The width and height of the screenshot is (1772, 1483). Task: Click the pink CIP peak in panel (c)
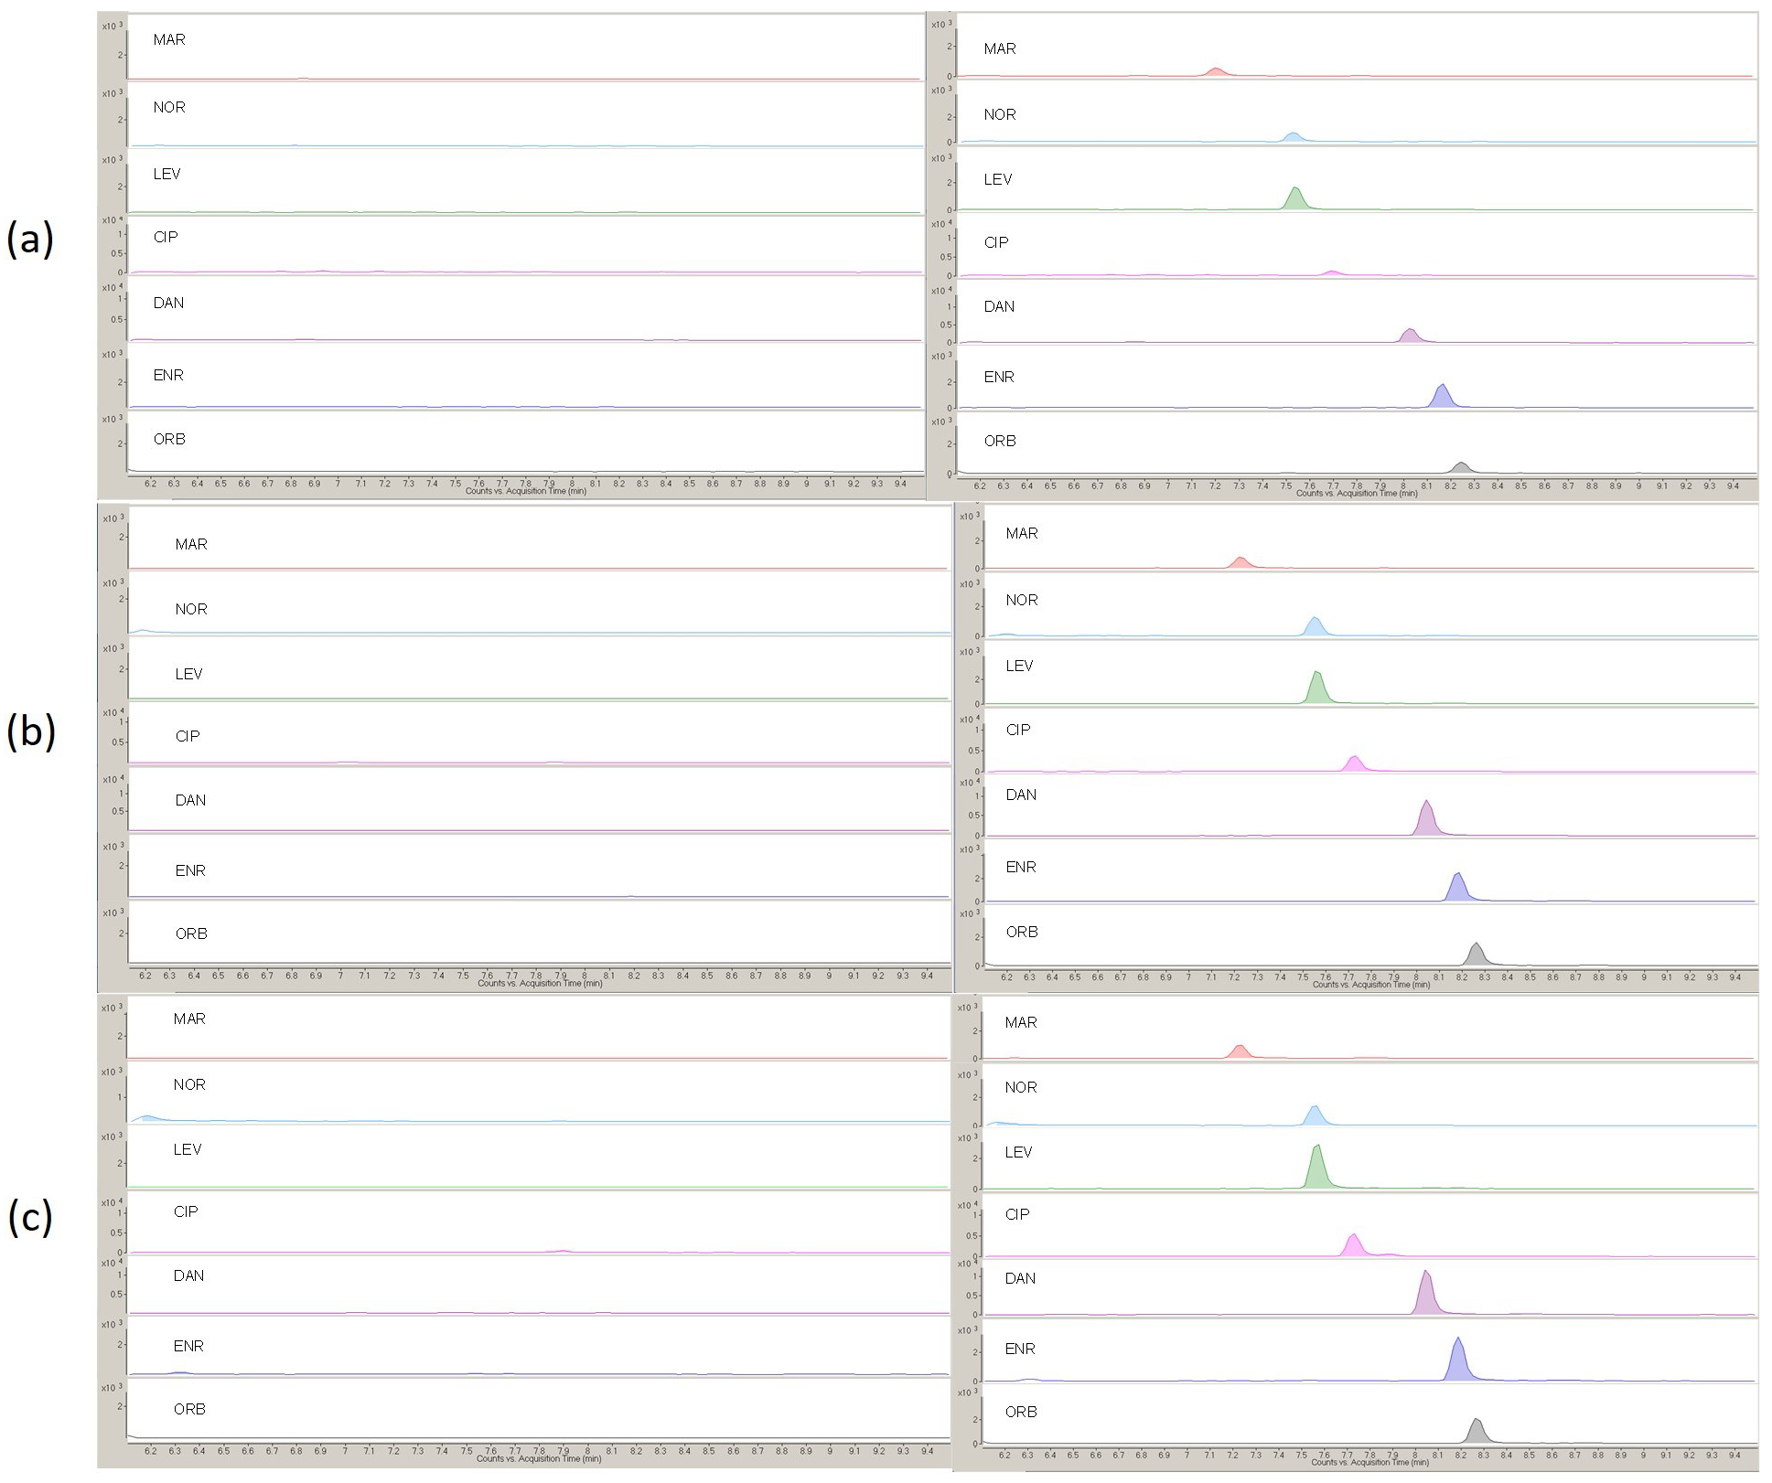pos(1354,1245)
